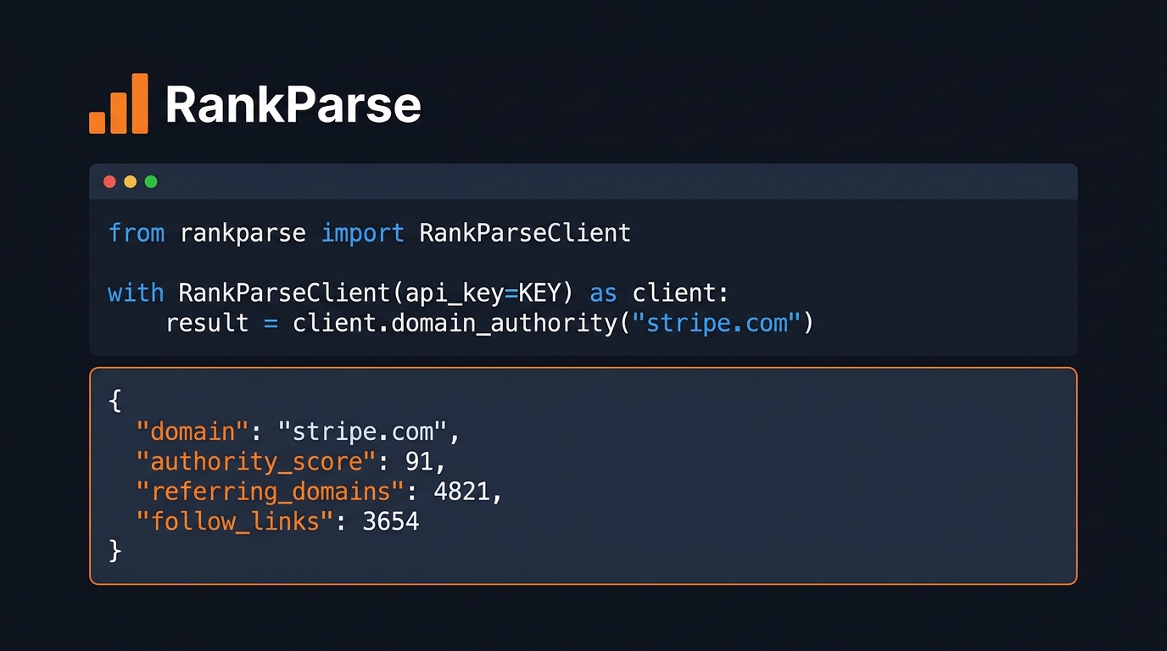This screenshot has height=651, width=1167.
Task: Click the line beginning "with RankParseClient(api_key=KEY)"
Action: point(418,293)
